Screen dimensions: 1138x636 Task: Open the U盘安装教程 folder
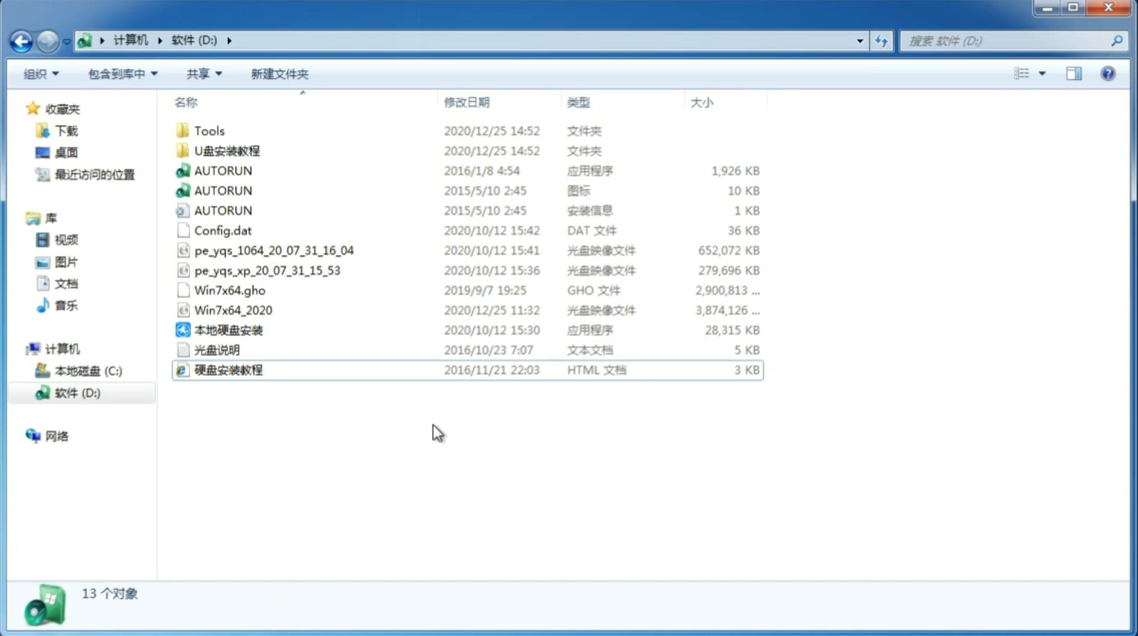(227, 150)
